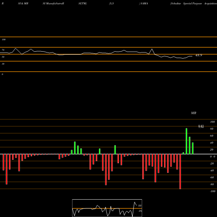Click the SI(TM) header text

coord(82,3)
